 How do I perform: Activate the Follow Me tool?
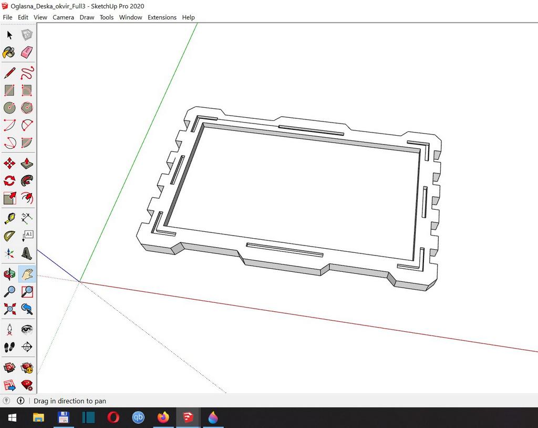tap(27, 181)
